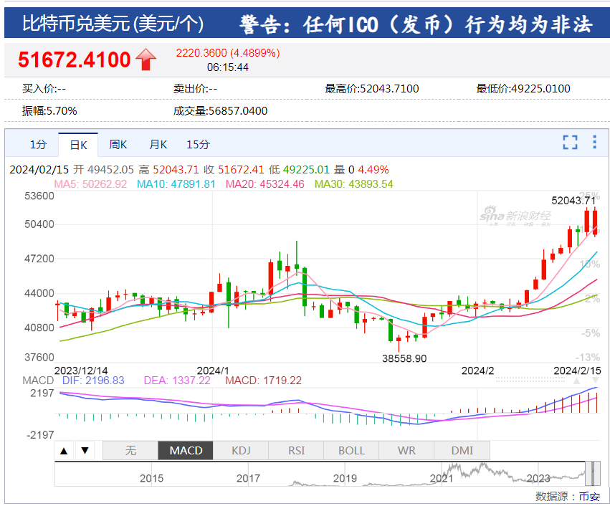This screenshot has width=610, height=506.
Task: Enable the WR indicator
Action: (406, 450)
